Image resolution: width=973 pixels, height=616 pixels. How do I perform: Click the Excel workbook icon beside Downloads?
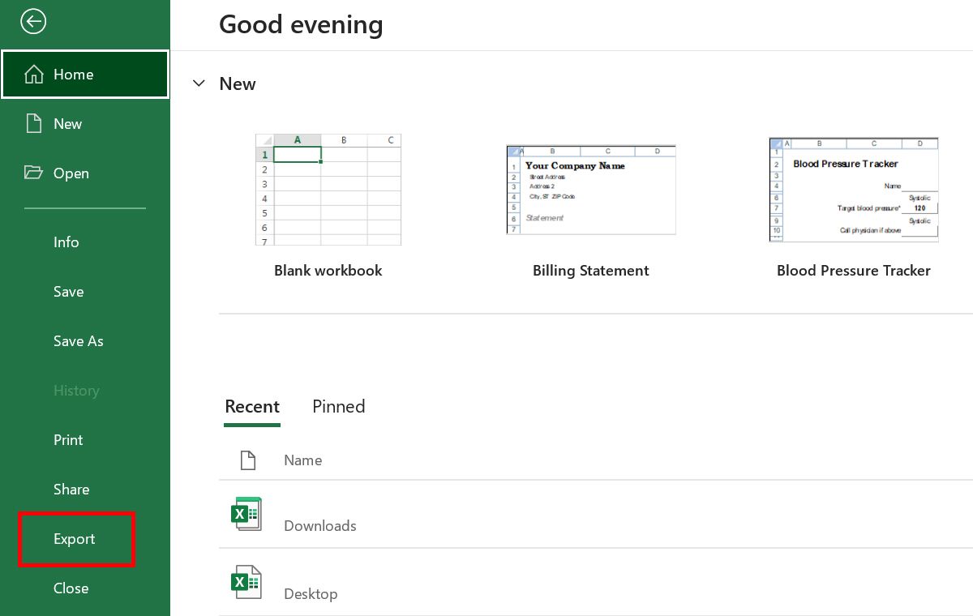click(x=247, y=513)
